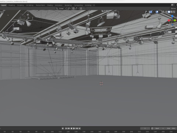Expand the overlays options arrow
The width and height of the screenshot is (177, 133).
[160, 12]
